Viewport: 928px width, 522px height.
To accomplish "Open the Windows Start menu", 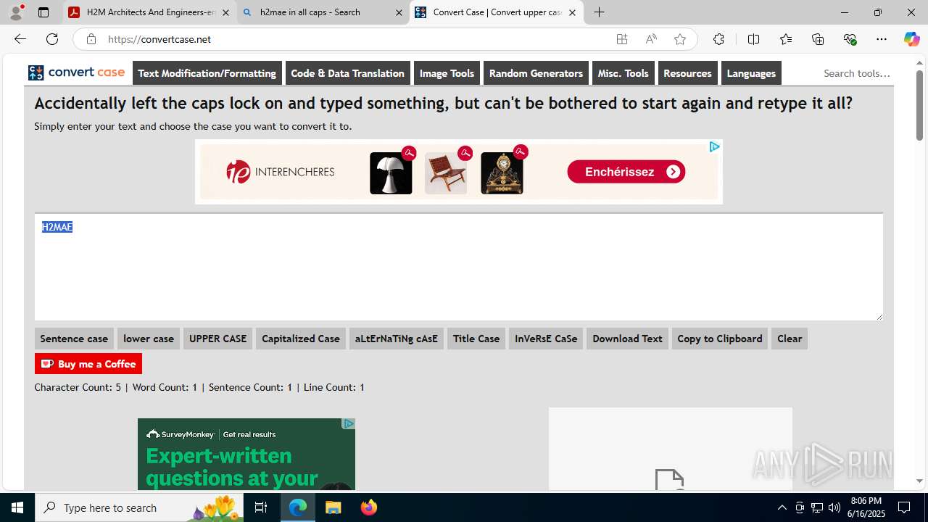I will pyautogui.click(x=17, y=507).
